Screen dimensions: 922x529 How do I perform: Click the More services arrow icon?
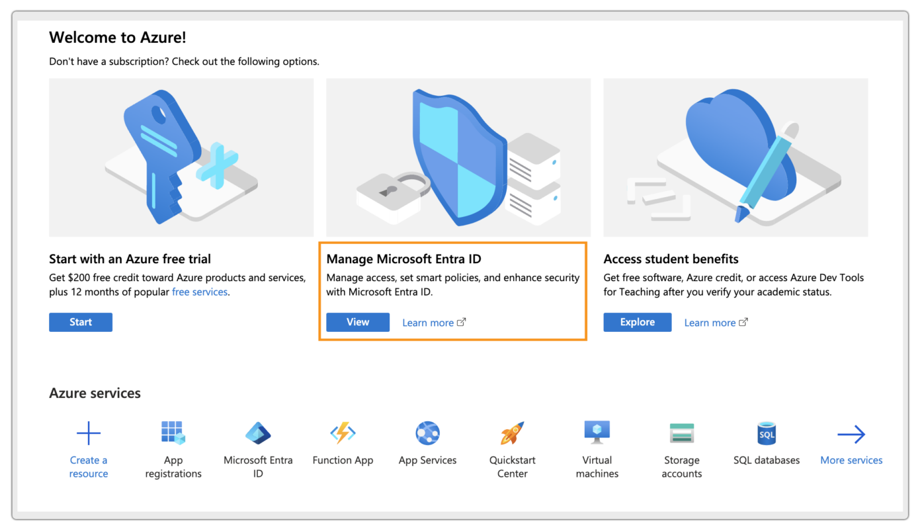coord(851,434)
